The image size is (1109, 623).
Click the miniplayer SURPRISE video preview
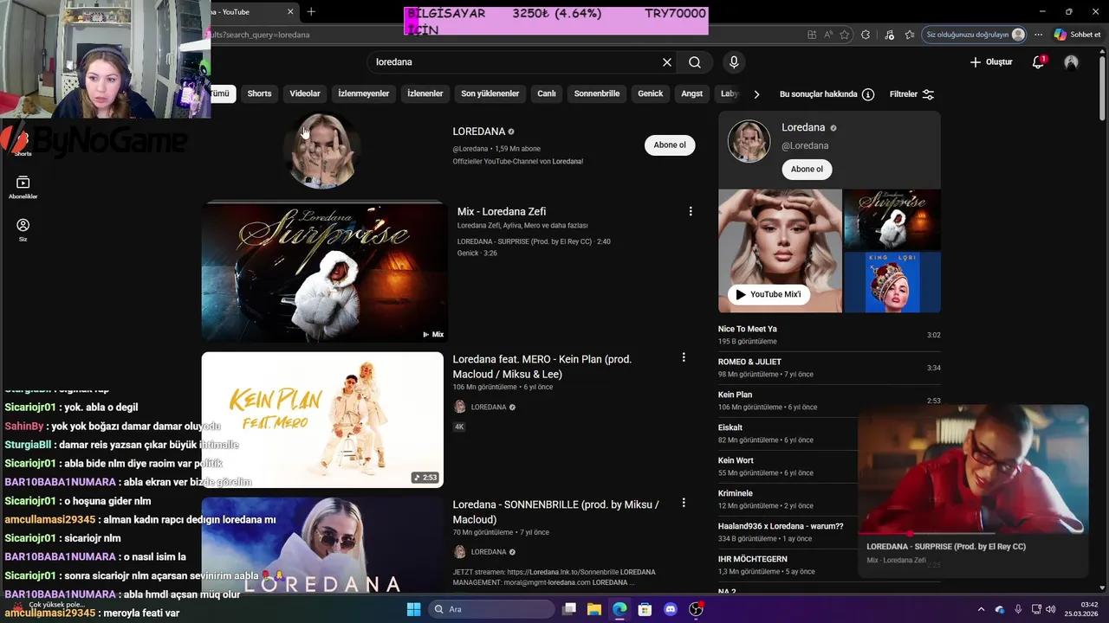click(972, 470)
